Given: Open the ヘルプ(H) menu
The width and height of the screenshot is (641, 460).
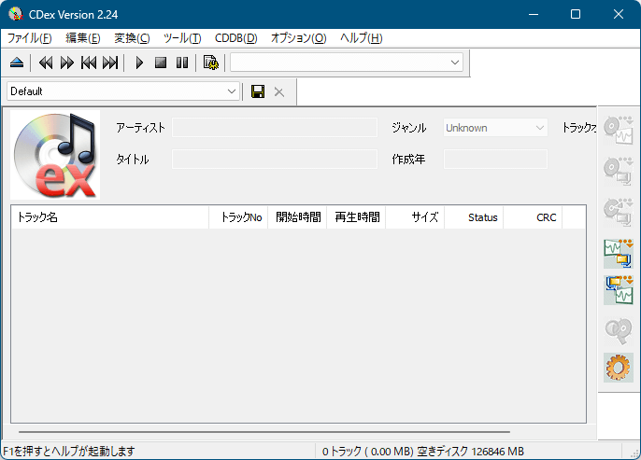Looking at the screenshot, I should 362,38.
